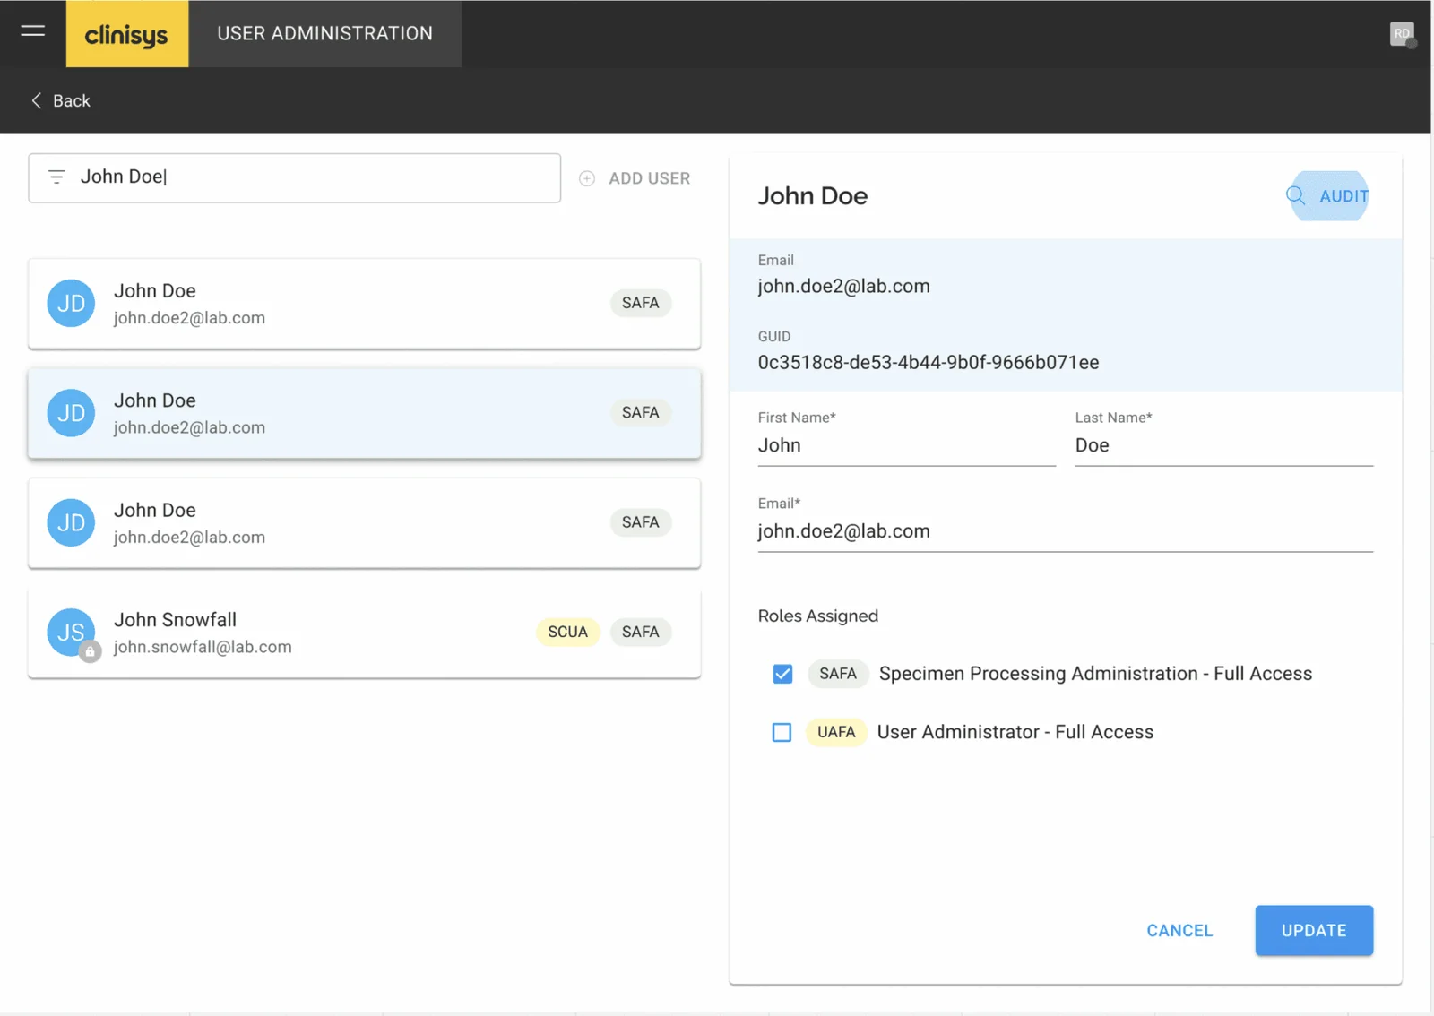Click the Specimen Processing Administration role label

tap(1095, 674)
